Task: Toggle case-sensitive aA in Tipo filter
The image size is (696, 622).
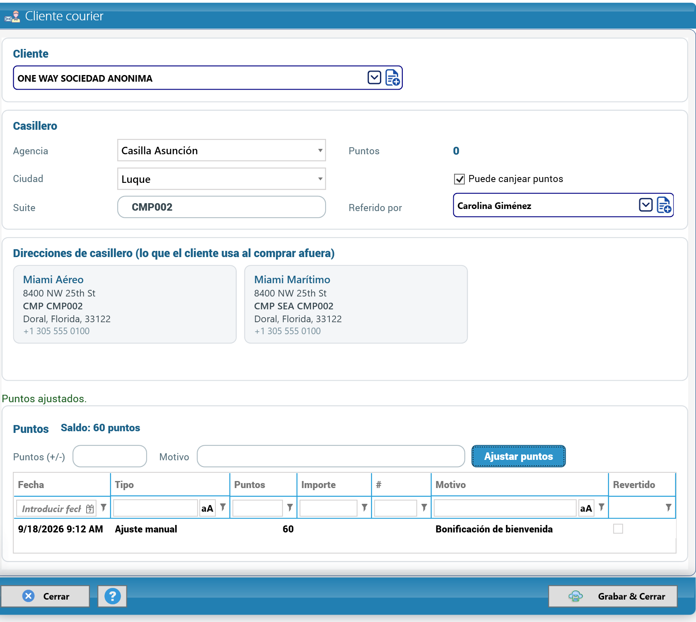Action: click(x=207, y=508)
